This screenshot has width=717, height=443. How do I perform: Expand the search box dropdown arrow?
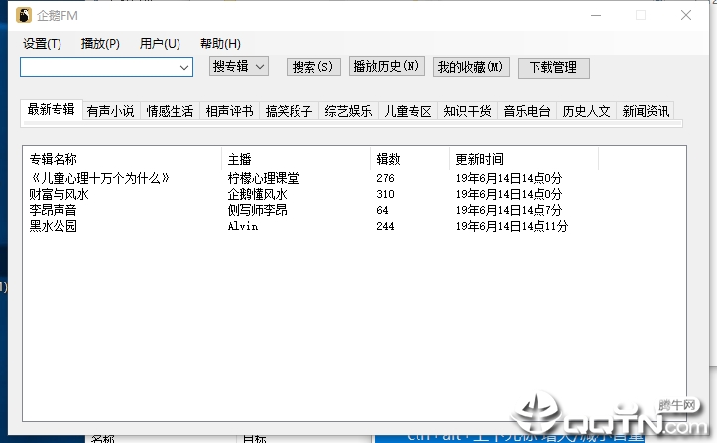184,68
